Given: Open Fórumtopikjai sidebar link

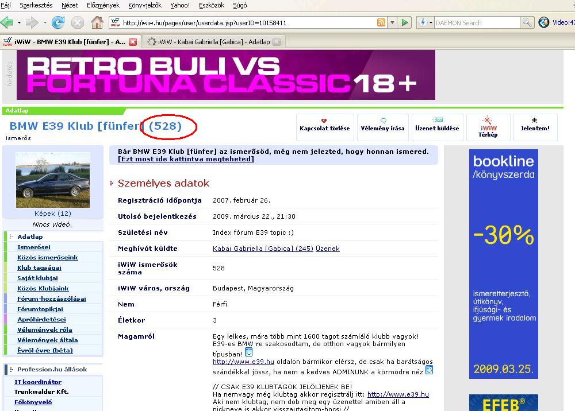Looking at the screenshot, I should 40,309.
